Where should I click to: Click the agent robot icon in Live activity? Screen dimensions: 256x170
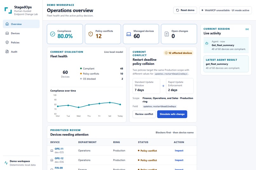(x=207, y=43)
